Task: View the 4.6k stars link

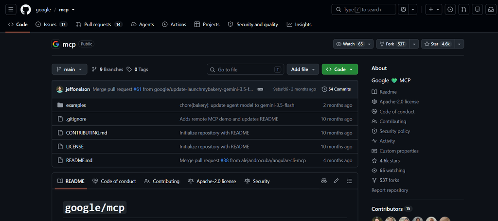Action: point(386,161)
